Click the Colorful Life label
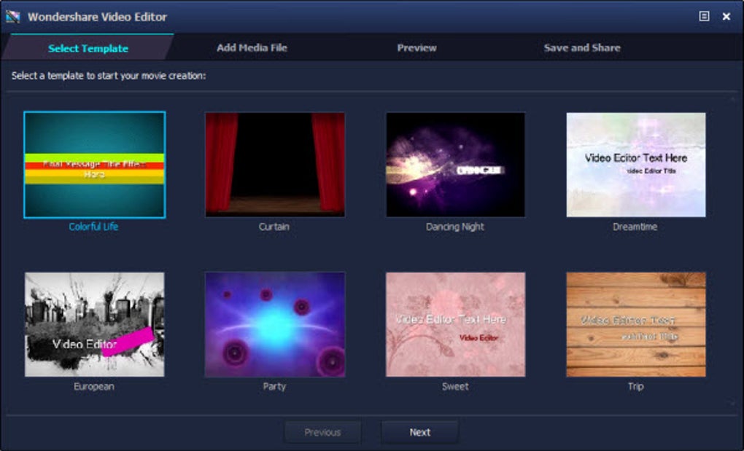Image resolution: width=744 pixels, height=451 pixels. point(93,227)
